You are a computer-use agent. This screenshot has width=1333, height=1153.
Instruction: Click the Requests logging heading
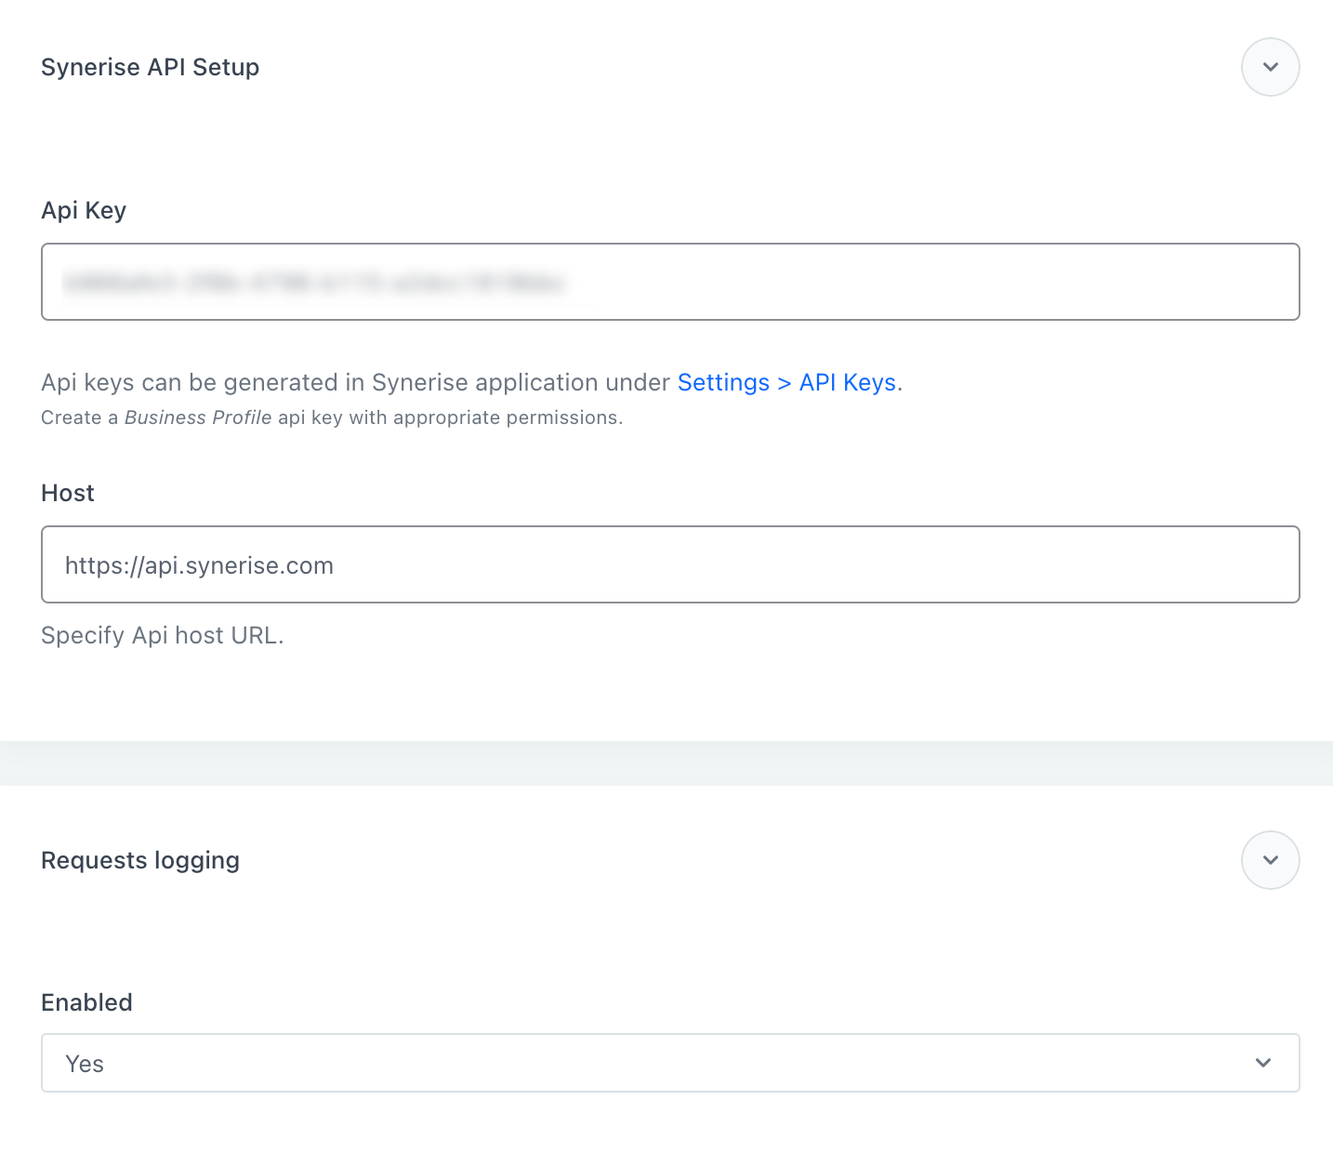click(x=139, y=860)
